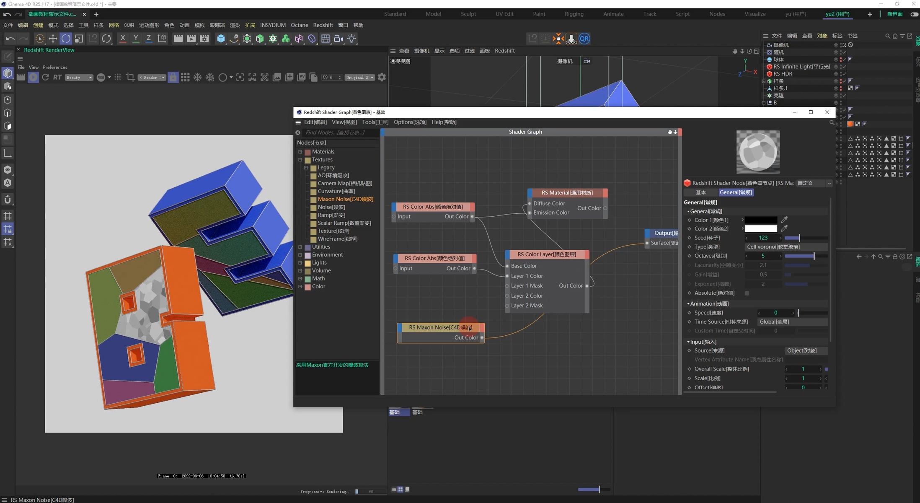
Task: Toggle the Absolute checkbox
Action: 747,293
